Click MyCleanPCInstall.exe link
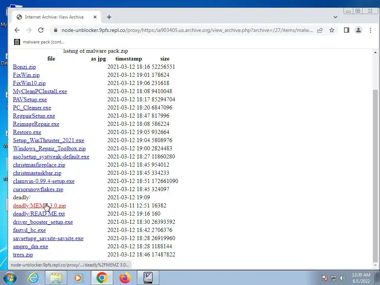The image size is (380, 285). point(40,91)
